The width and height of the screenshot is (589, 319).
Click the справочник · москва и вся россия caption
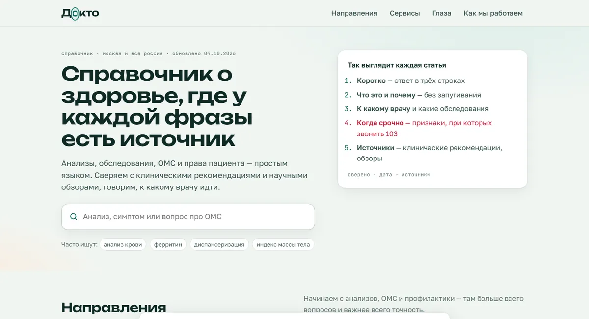point(148,53)
